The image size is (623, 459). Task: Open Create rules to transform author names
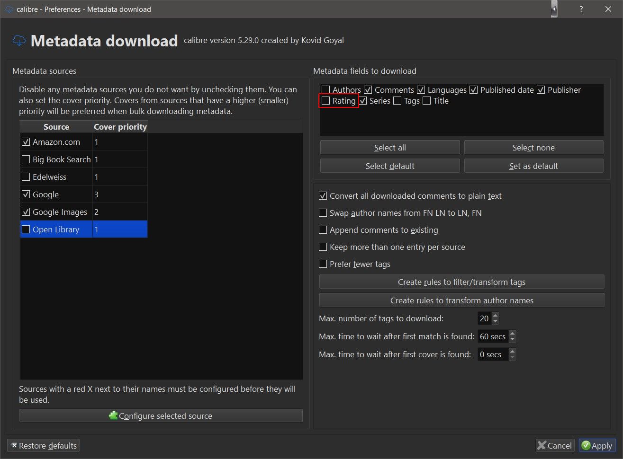[462, 300]
